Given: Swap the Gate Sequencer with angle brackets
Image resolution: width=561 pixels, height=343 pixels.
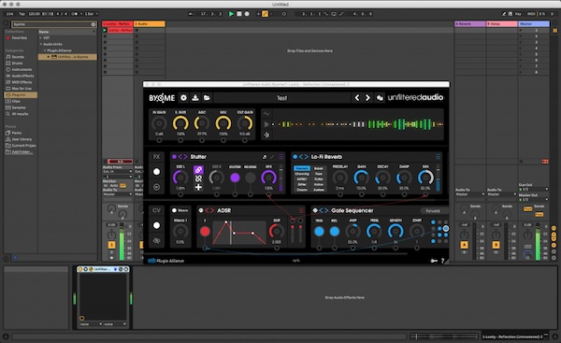Looking at the screenshot, I should 324,210.
